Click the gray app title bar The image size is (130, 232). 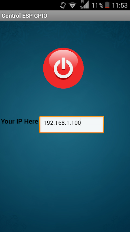click(x=65, y=16)
